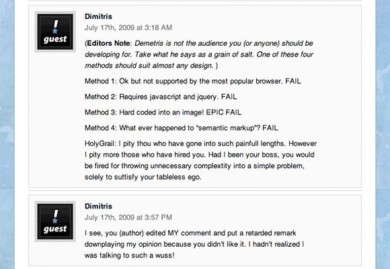The width and height of the screenshot is (390, 269).
Task: Click the 'I see, you (author)' reply text
Action: coord(194,244)
